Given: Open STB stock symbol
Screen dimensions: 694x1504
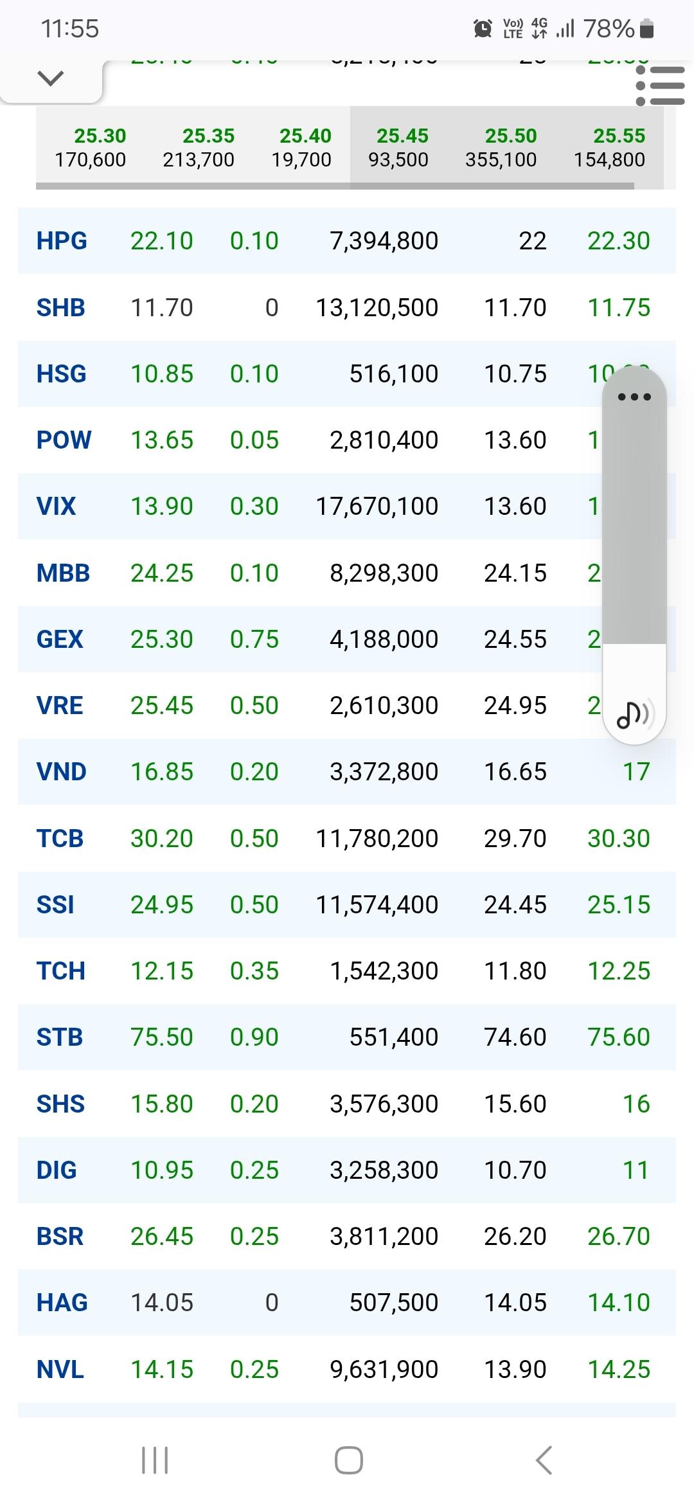Looking at the screenshot, I should [x=60, y=1037].
